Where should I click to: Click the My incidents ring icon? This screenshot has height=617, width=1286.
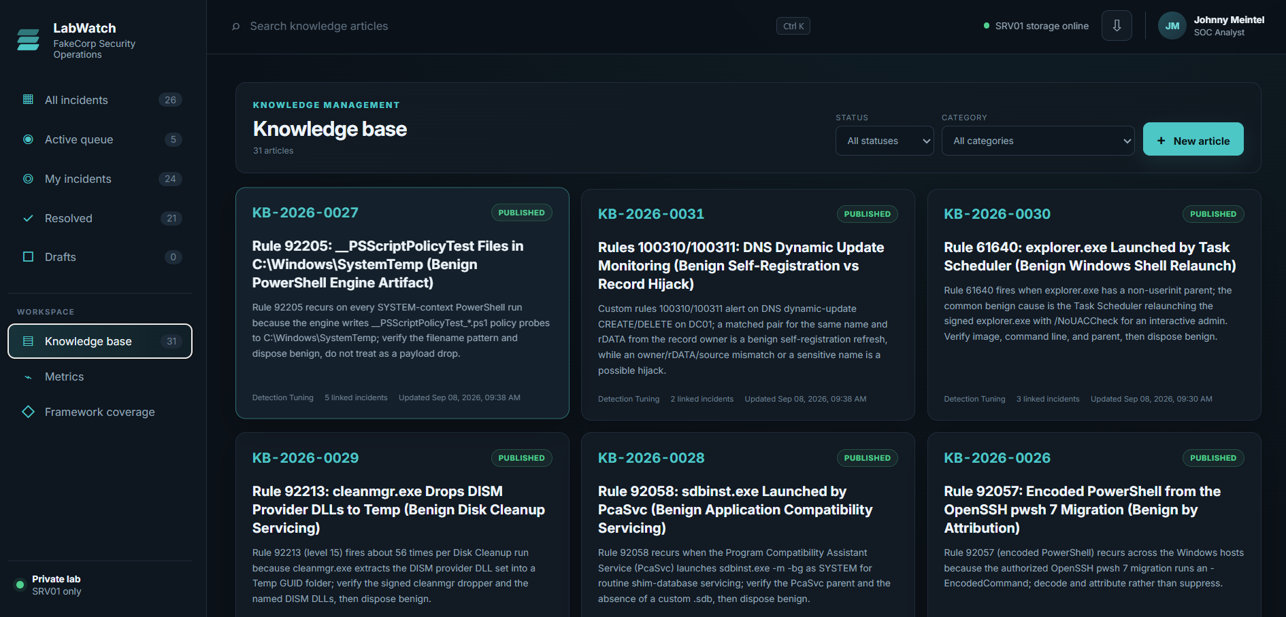[x=28, y=179]
